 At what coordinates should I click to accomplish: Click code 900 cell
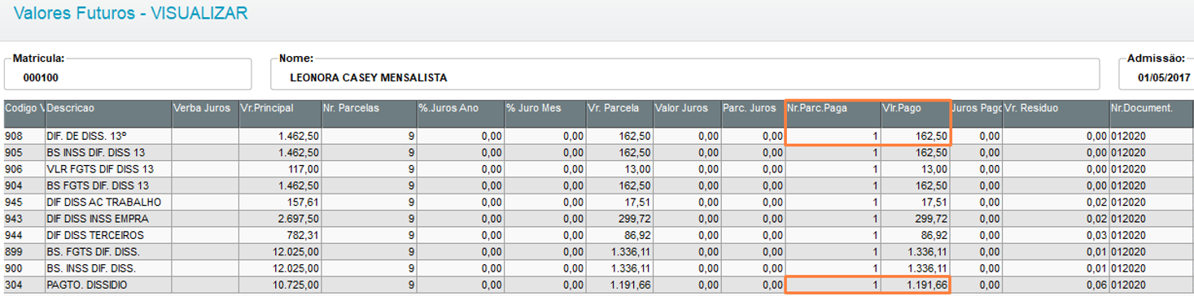coord(24,268)
